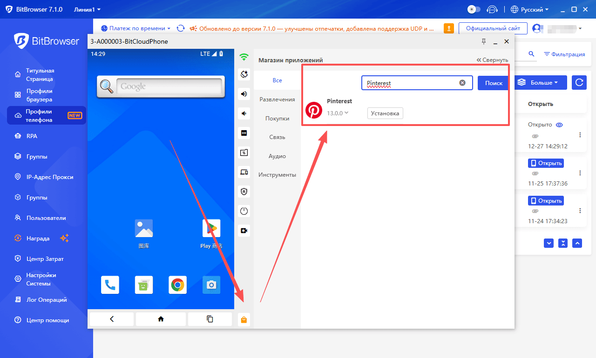Click the Pinterest logo in search results
Viewport: 596px width, 358px height.
pos(314,110)
